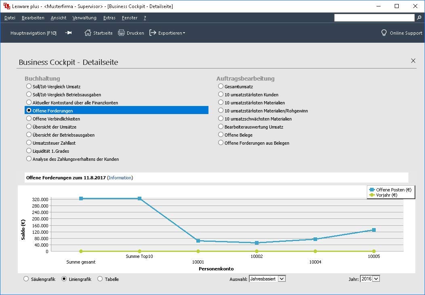Select Offene Forderungen radio button
The width and height of the screenshot is (425, 295).
(29, 110)
